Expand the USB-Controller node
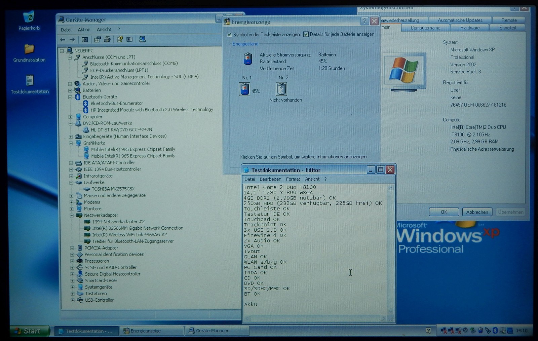This screenshot has width=538, height=341. pyautogui.click(x=73, y=300)
